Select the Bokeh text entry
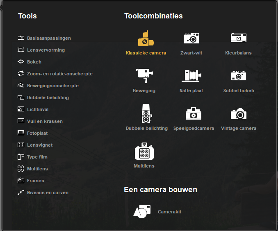Image resolution: width=278 pixels, height=231 pixels. pos(34,62)
